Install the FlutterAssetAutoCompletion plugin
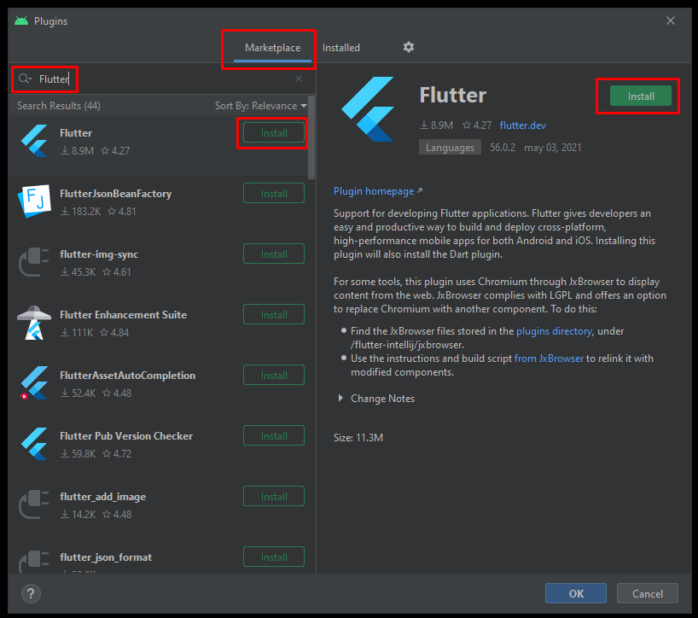The image size is (698, 618). (x=274, y=375)
